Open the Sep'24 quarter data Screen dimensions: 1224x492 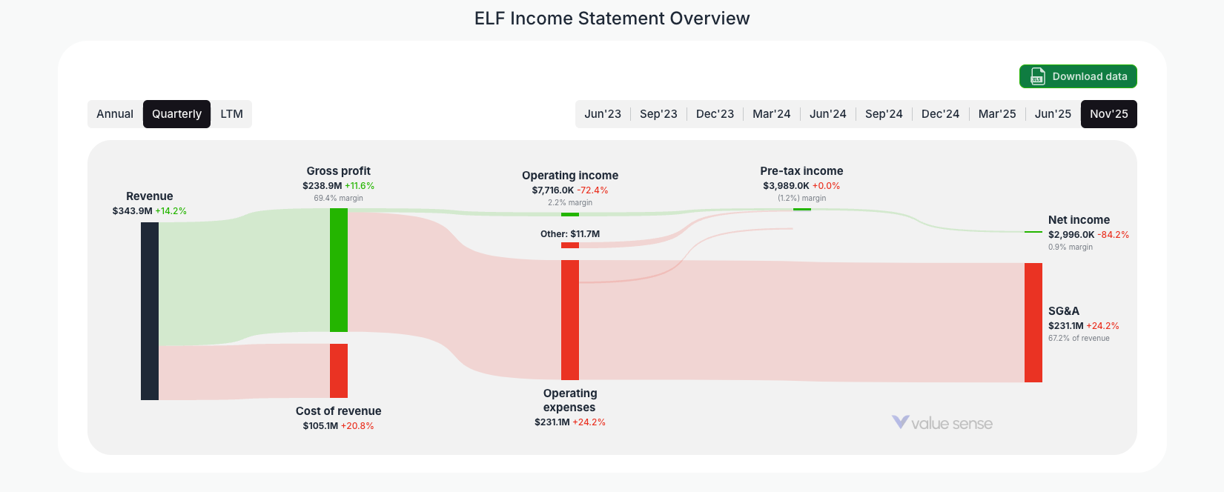pos(884,113)
